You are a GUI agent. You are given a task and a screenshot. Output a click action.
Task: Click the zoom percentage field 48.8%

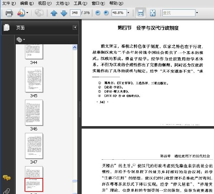tap(119, 13)
